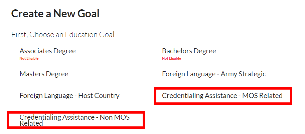The height and width of the screenshot is (134, 305).
Task: Click Not Eligible label under Bachelors Degree
Action: tap(171, 58)
